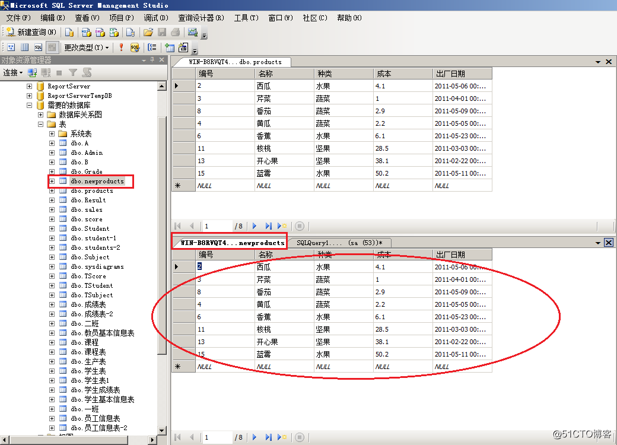Click the Add Table icon
The height and width of the screenshot is (445, 617).
pyautogui.click(x=170, y=47)
